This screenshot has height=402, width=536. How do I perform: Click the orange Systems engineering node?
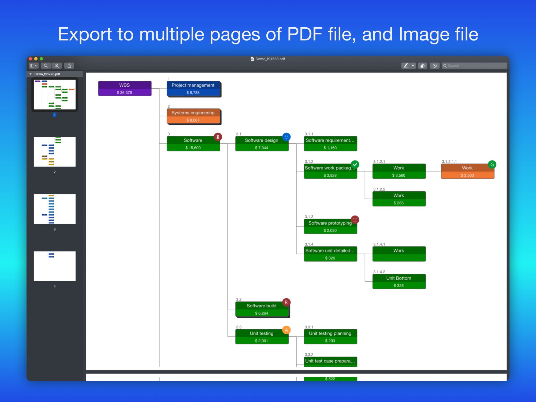[193, 116]
